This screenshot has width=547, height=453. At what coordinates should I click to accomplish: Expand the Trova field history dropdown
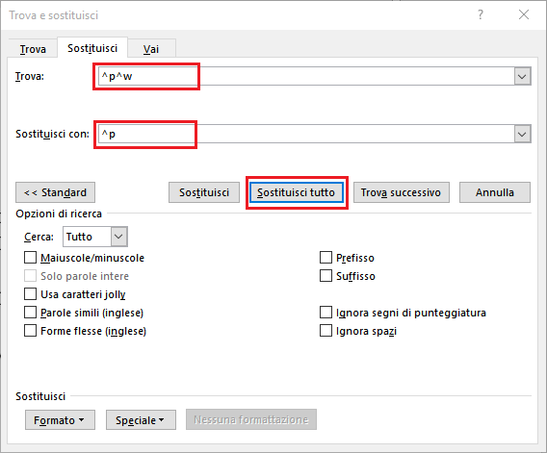point(522,76)
